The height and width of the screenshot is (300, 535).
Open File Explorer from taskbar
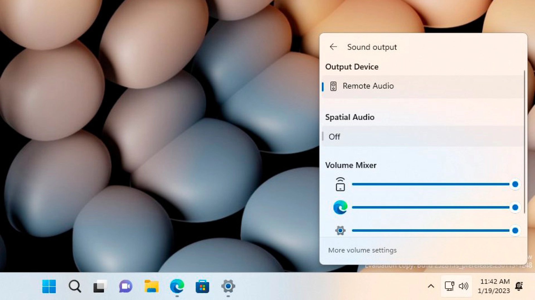[x=151, y=286]
